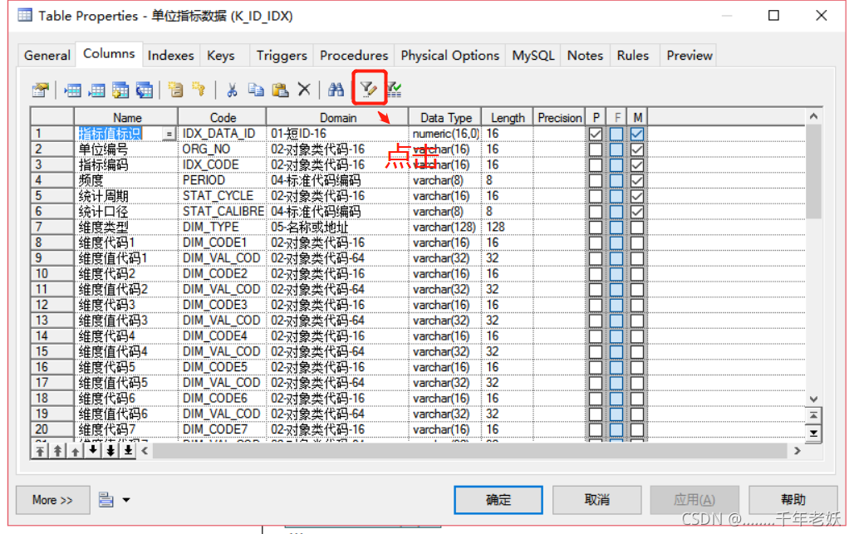This screenshot has width=854, height=534.
Task: Select the 05-名称或地址 domain cell
Action: click(337, 227)
